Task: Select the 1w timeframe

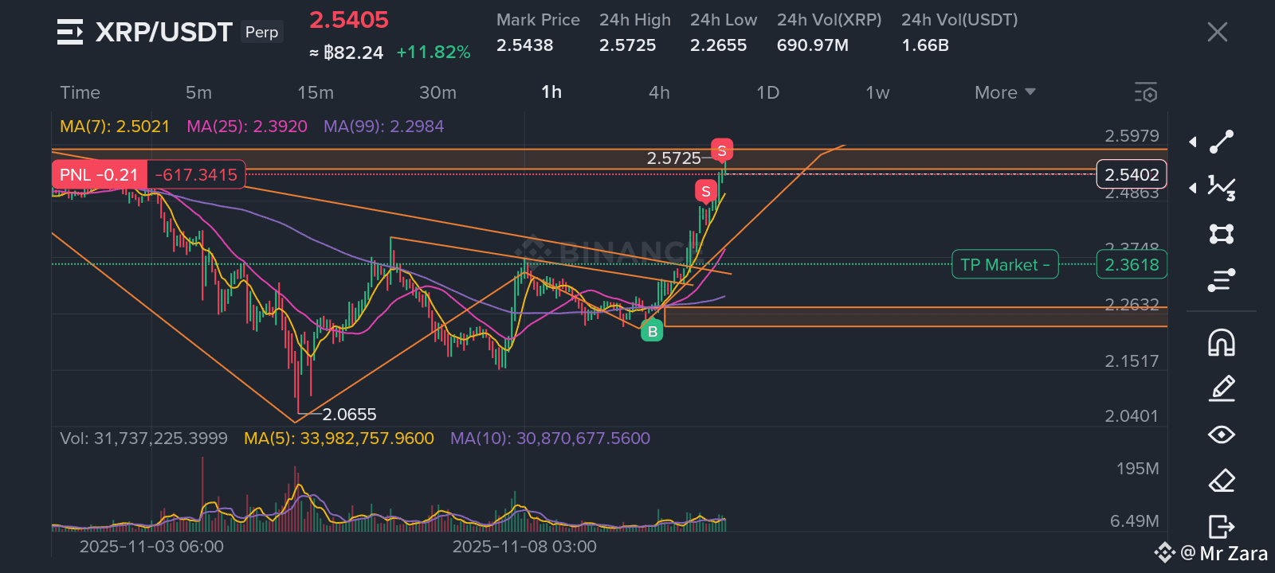Action: [877, 92]
